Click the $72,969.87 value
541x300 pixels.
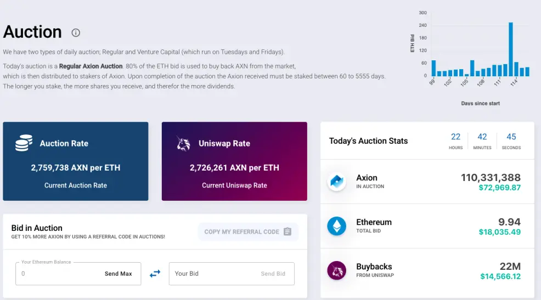[500, 188]
